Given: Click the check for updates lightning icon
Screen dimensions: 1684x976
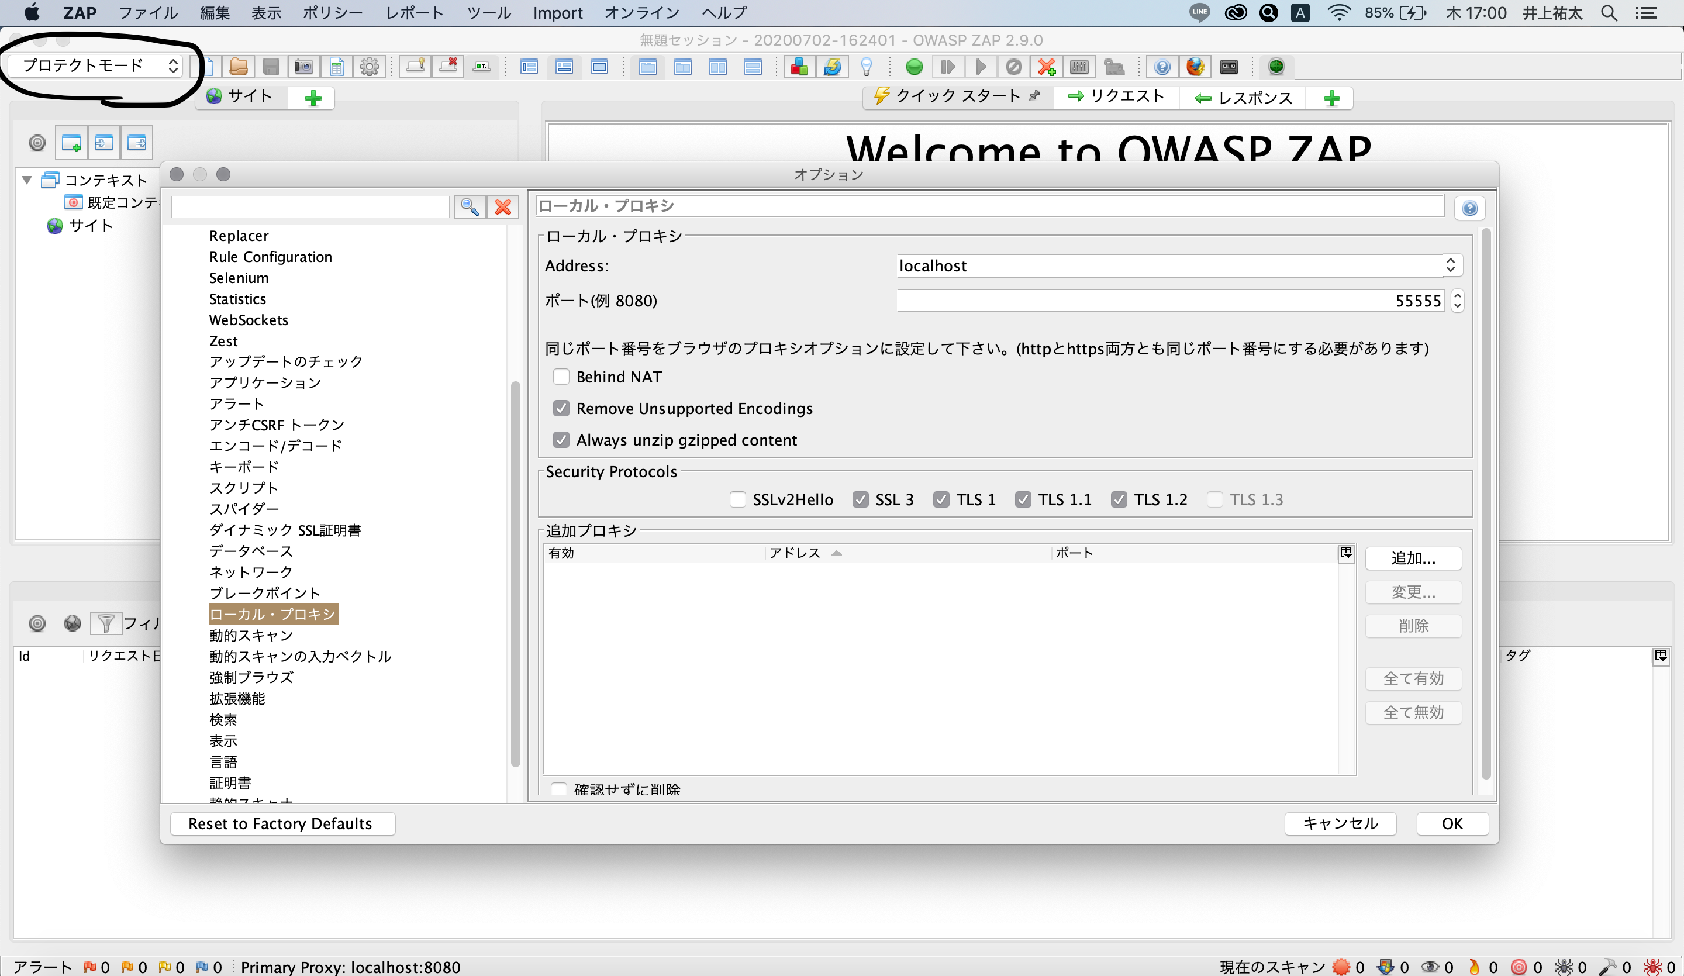Looking at the screenshot, I should [x=832, y=67].
